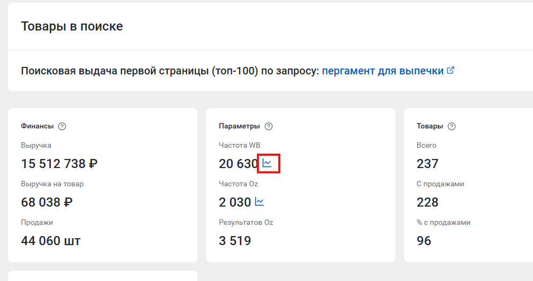The image size is (533, 281).
Task: Click help icon next to Товары
Action: click(x=452, y=126)
